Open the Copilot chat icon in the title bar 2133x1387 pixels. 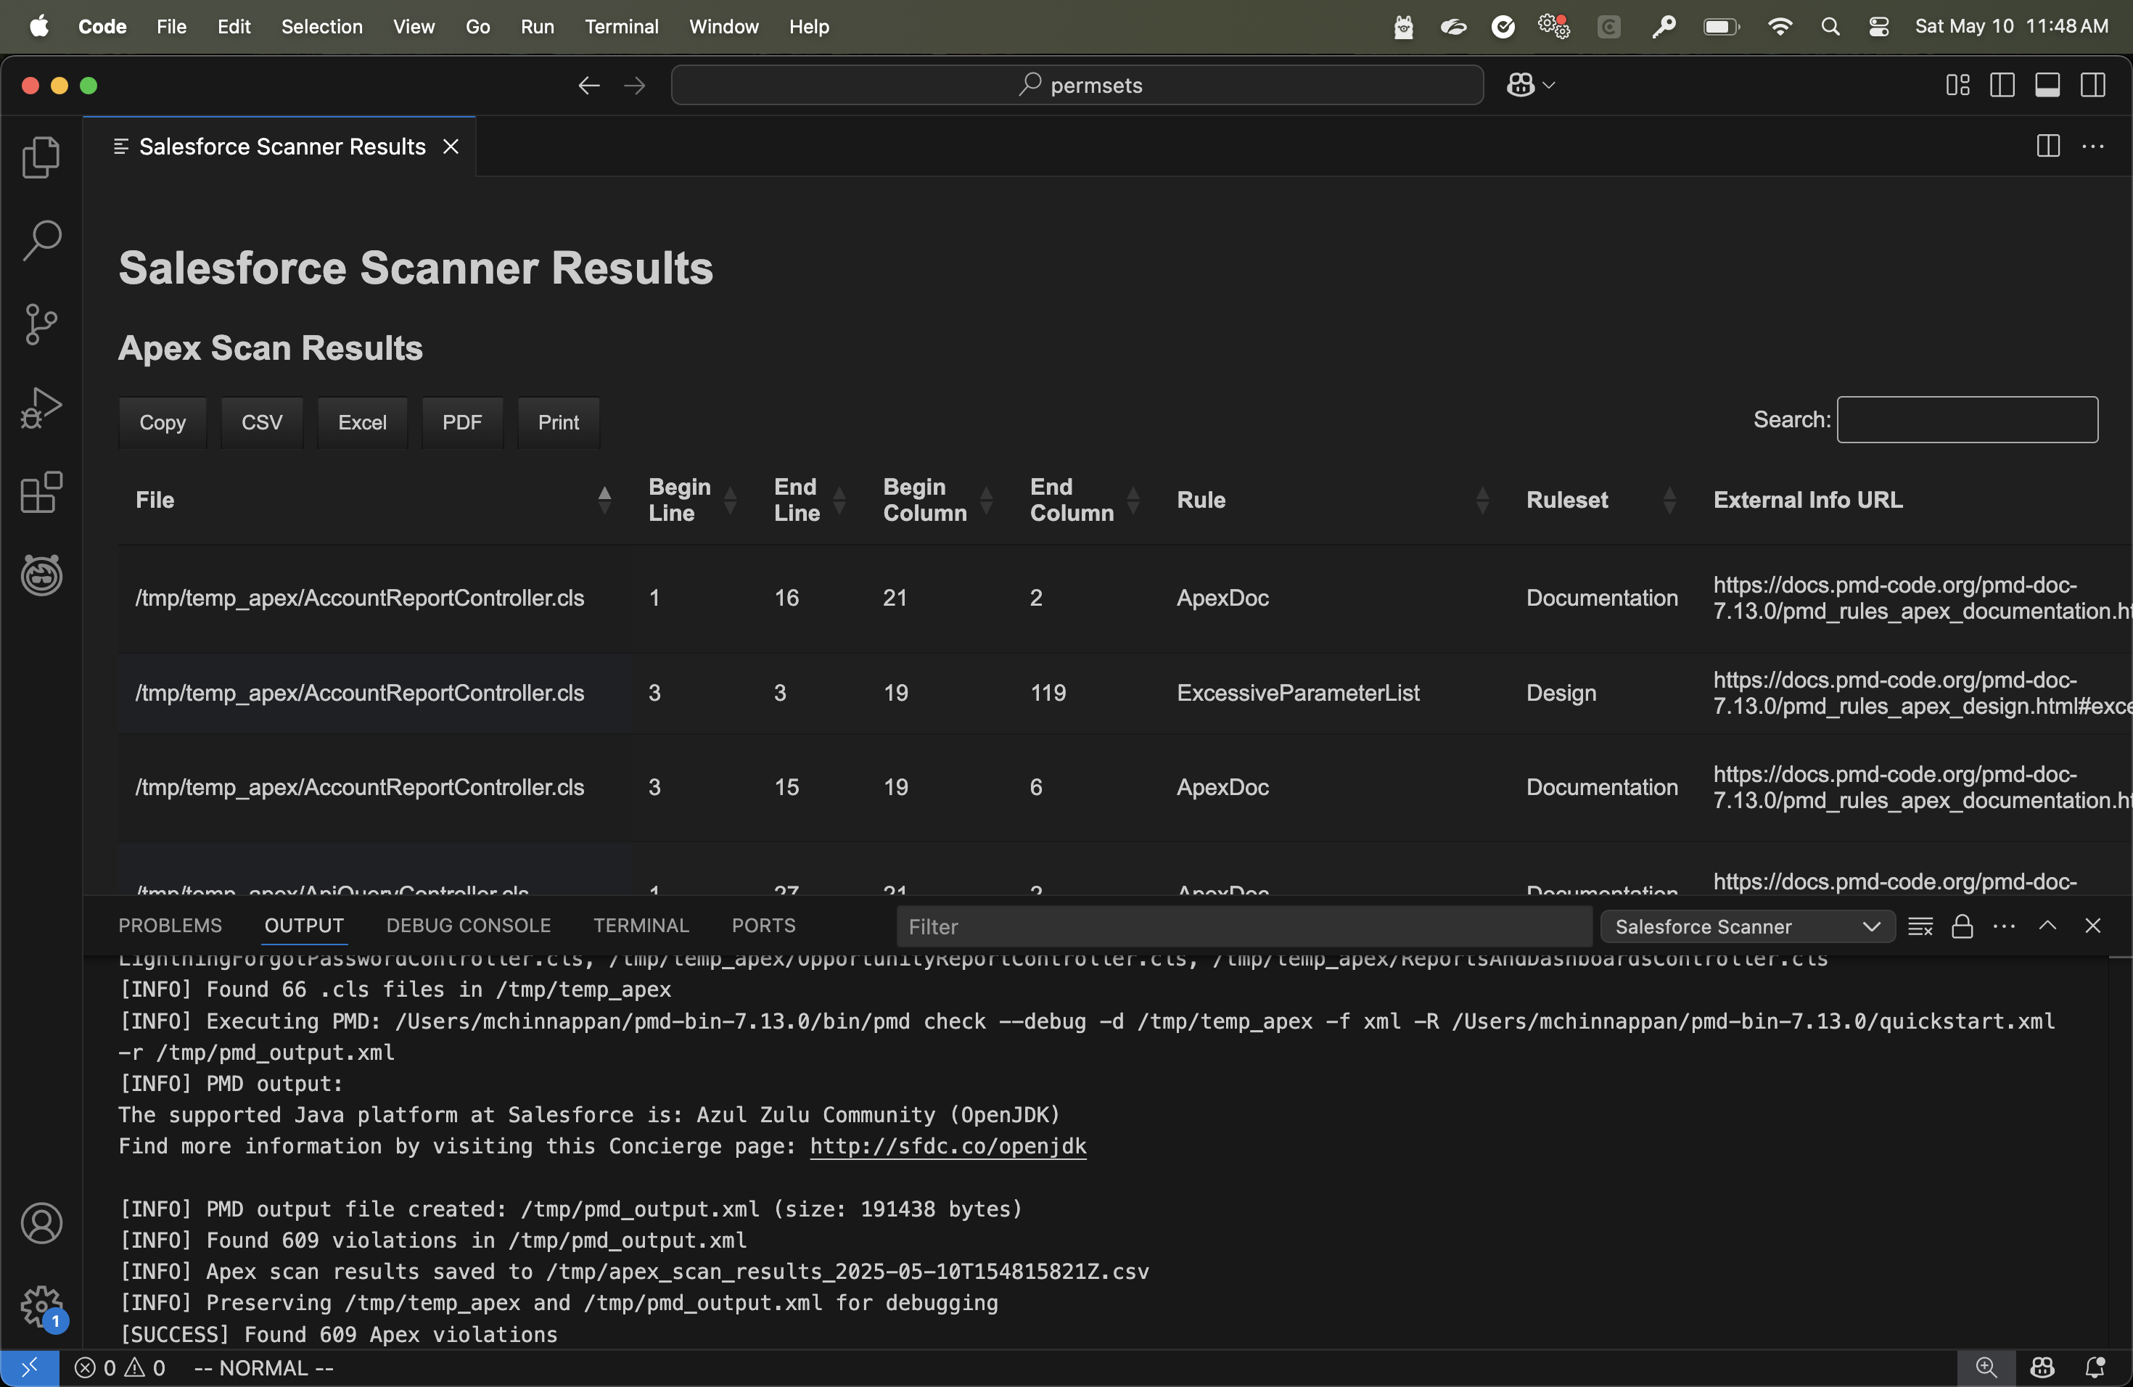click(1520, 85)
